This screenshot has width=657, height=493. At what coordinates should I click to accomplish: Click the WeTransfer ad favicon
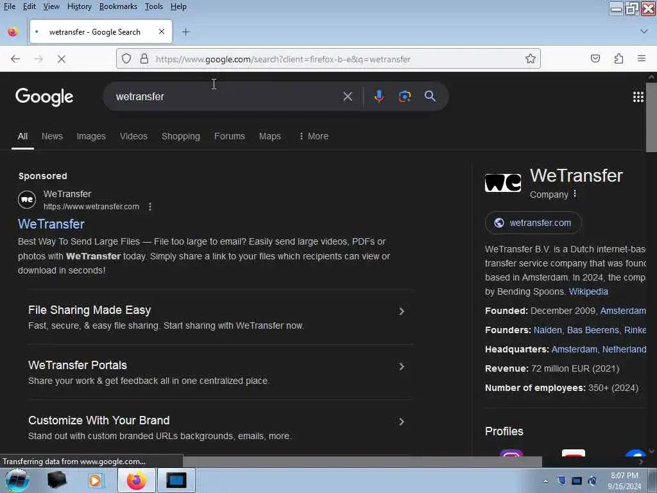point(27,200)
